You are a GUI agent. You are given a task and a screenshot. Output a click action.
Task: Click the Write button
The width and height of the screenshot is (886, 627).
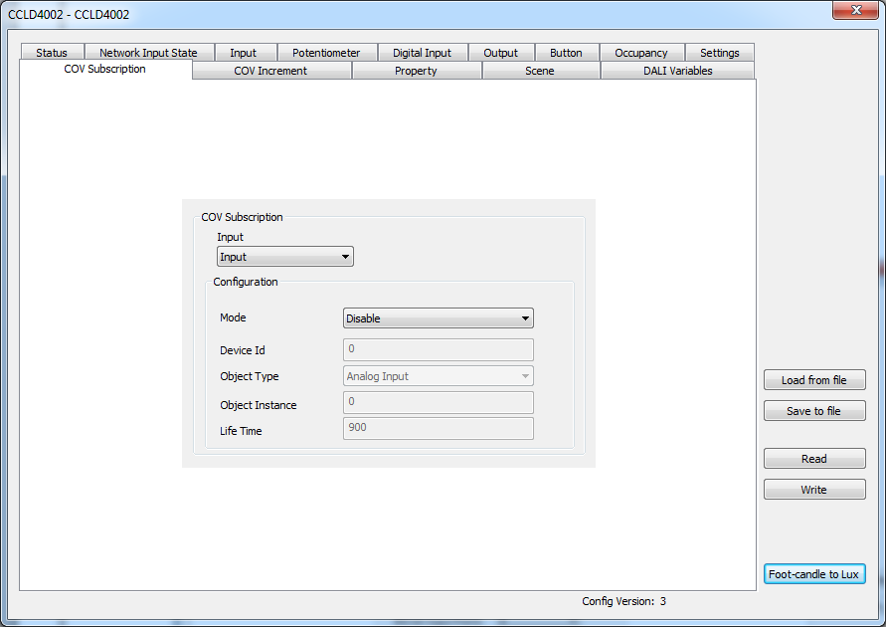pyautogui.click(x=814, y=490)
